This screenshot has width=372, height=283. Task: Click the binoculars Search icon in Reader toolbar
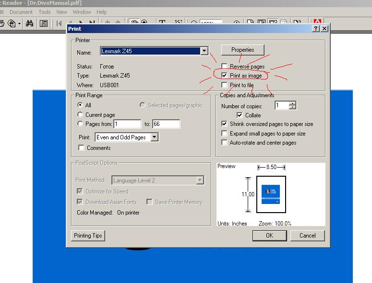(29, 23)
